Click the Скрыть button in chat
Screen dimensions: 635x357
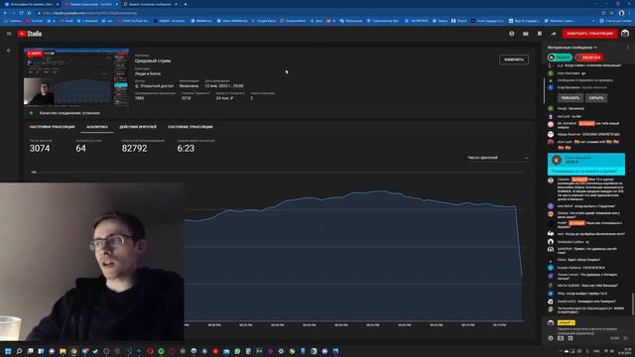(x=596, y=98)
